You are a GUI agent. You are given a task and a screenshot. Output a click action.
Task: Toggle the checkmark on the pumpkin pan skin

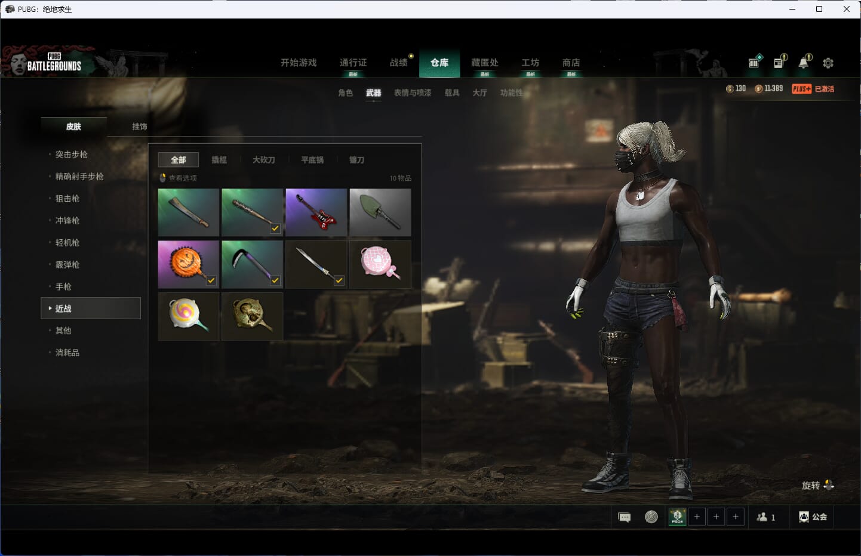click(x=211, y=280)
